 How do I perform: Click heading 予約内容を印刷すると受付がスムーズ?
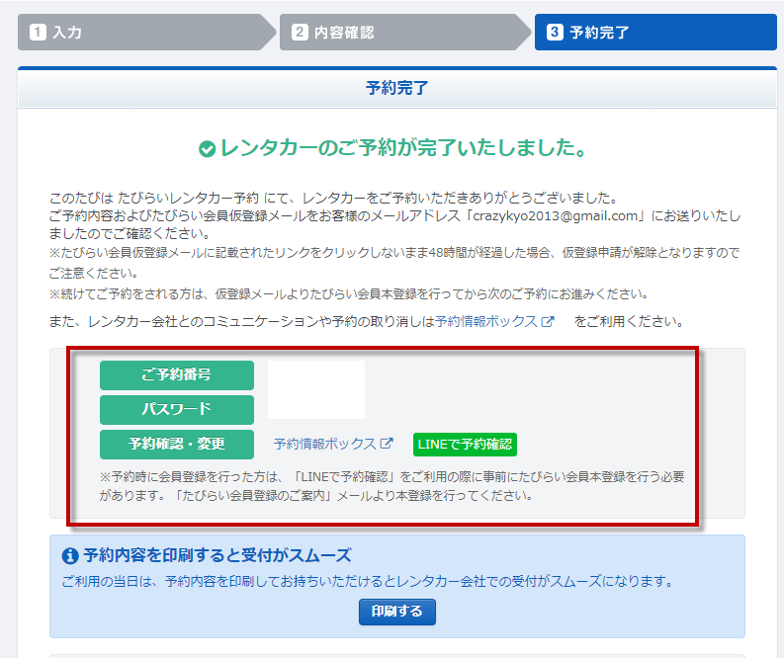218,555
